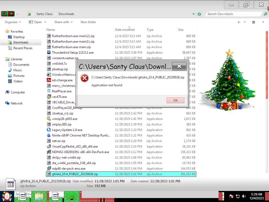269x202 pixels.
Task: Create a New folder
Action: (x=88, y=22)
